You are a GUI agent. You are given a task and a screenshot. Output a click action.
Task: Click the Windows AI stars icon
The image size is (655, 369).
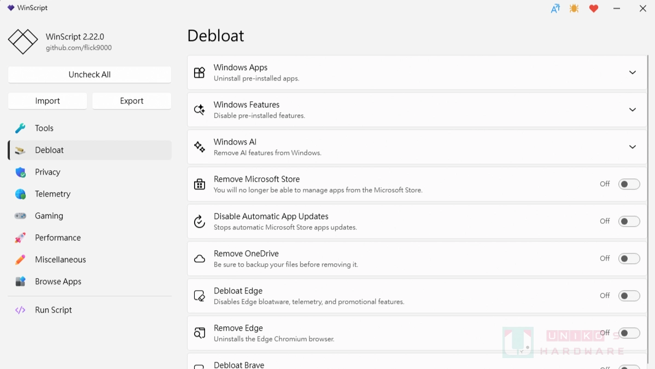(199, 147)
